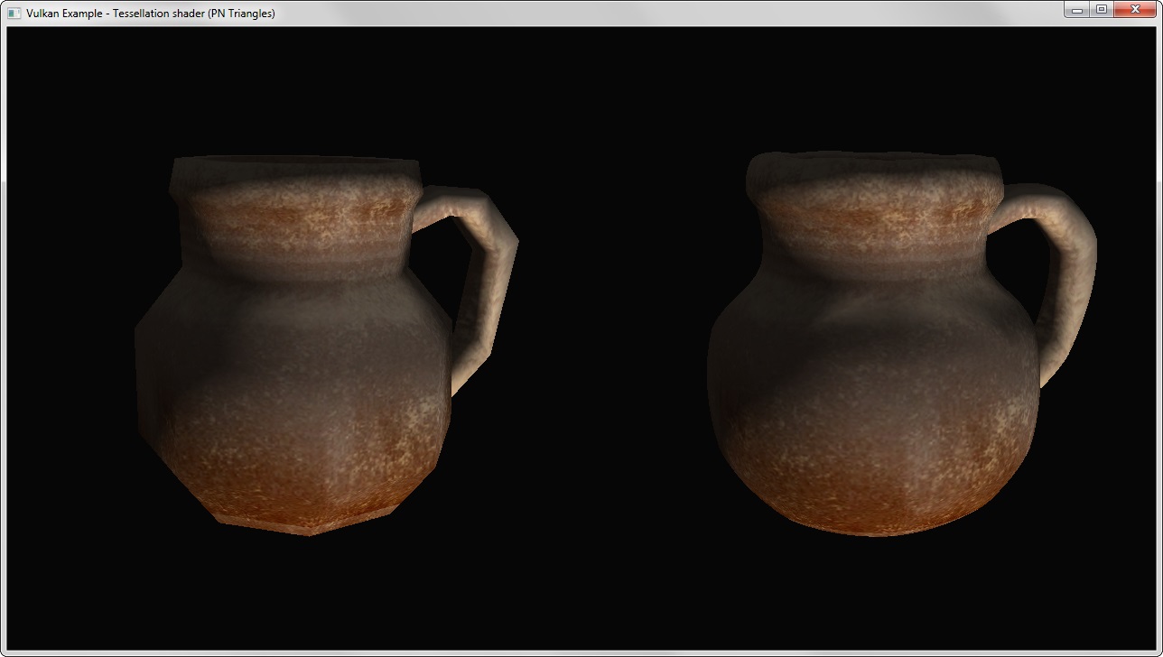Viewport: 1163px width, 657px height.
Task: Minimize the Vulkan Example window
Action: pos(1075,10)
